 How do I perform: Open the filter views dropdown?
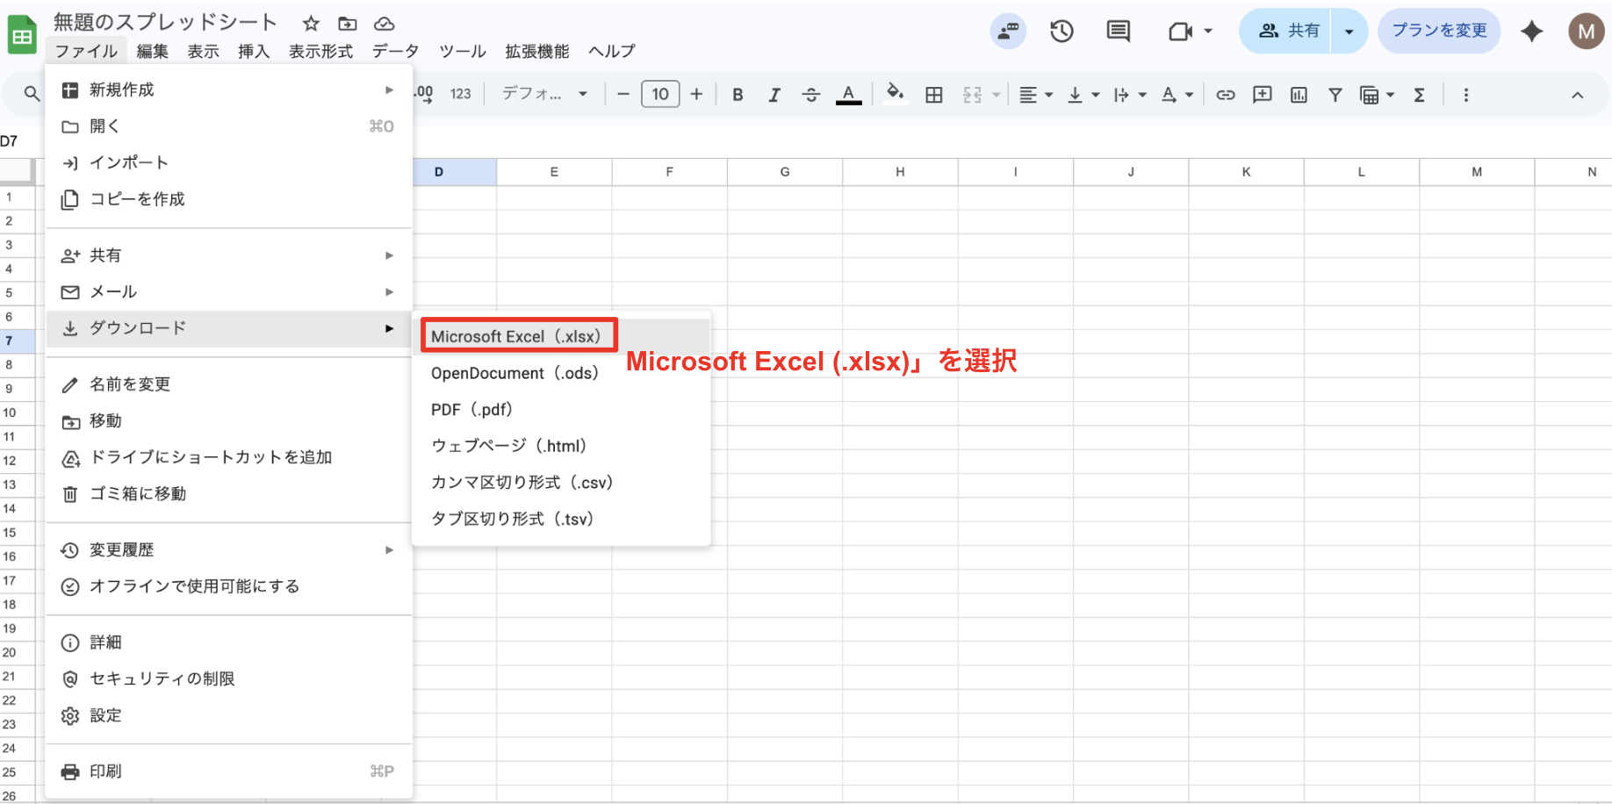pos(1377,95)
